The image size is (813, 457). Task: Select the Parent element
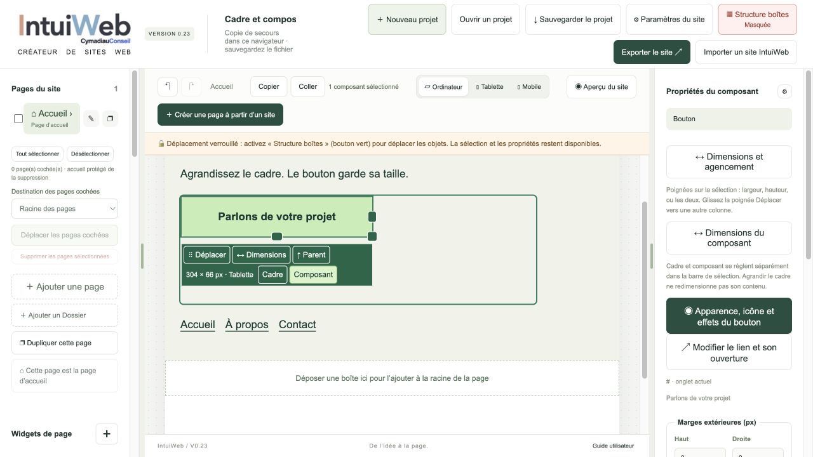tap(311, 255)
